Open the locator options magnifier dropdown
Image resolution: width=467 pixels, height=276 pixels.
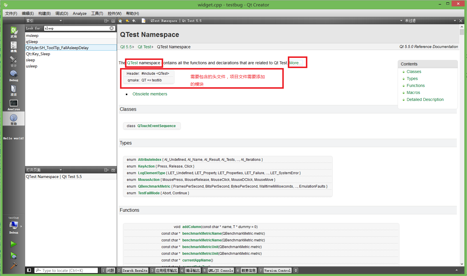coord(38,270)
